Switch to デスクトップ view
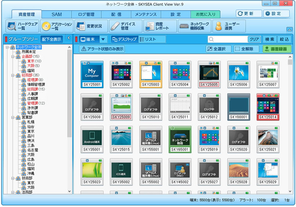The height and width of the screenshot is (207, 296). point(125,39)
